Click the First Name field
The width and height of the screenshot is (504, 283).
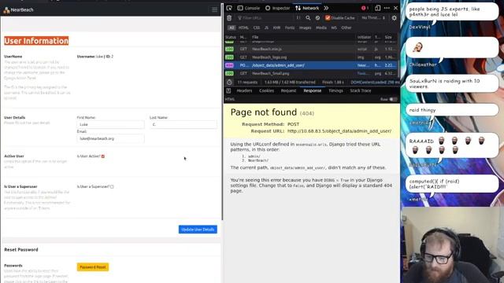(x=110, y=124)
